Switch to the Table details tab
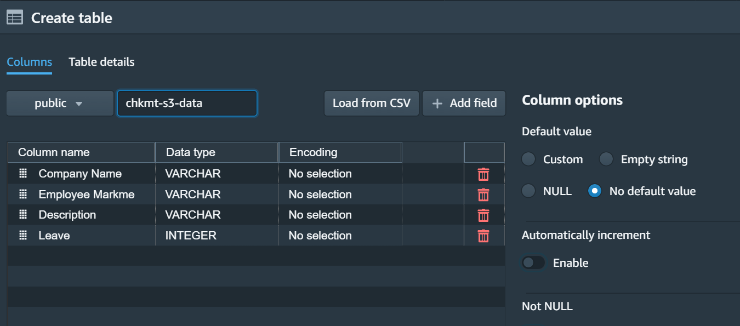This screenshot has height=326, width=740. coord(101,61)
